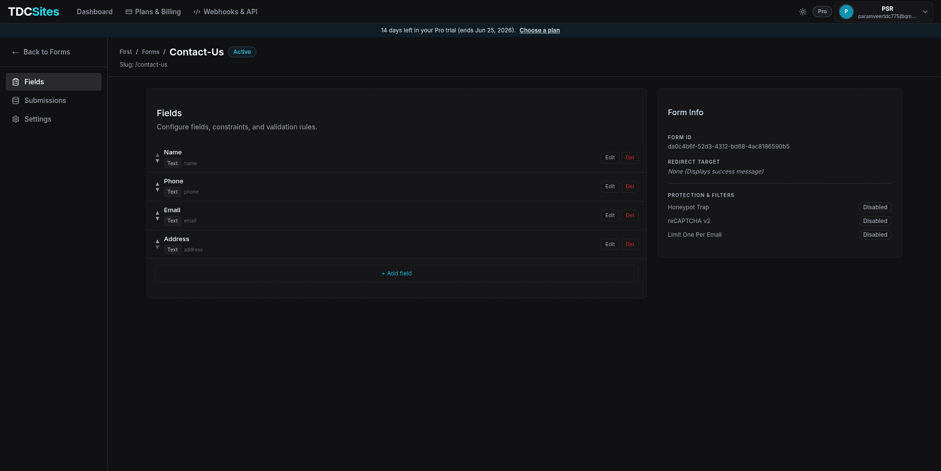Click the Form Info heading
Screen dimensions: 941x471
click(x=685, y=113)
